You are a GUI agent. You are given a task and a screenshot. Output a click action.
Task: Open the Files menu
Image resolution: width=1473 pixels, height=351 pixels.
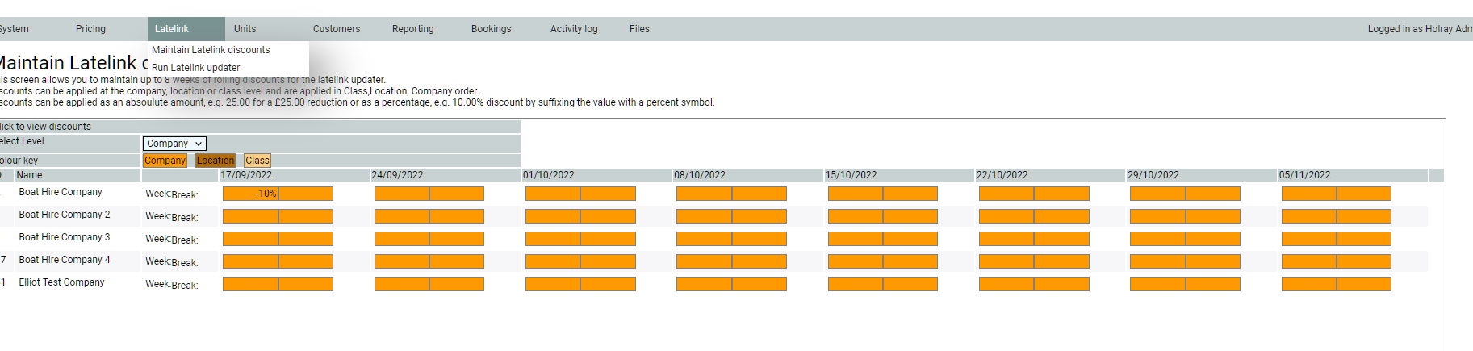tap(639, 29)
